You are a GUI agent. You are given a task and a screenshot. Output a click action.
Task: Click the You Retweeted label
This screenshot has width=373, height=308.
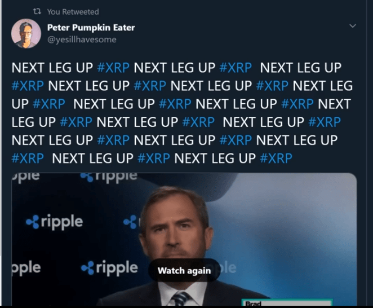coord(73,12)
